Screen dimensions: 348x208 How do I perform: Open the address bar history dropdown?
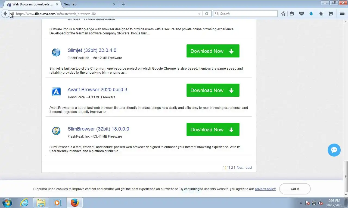[x=199, y=14]
